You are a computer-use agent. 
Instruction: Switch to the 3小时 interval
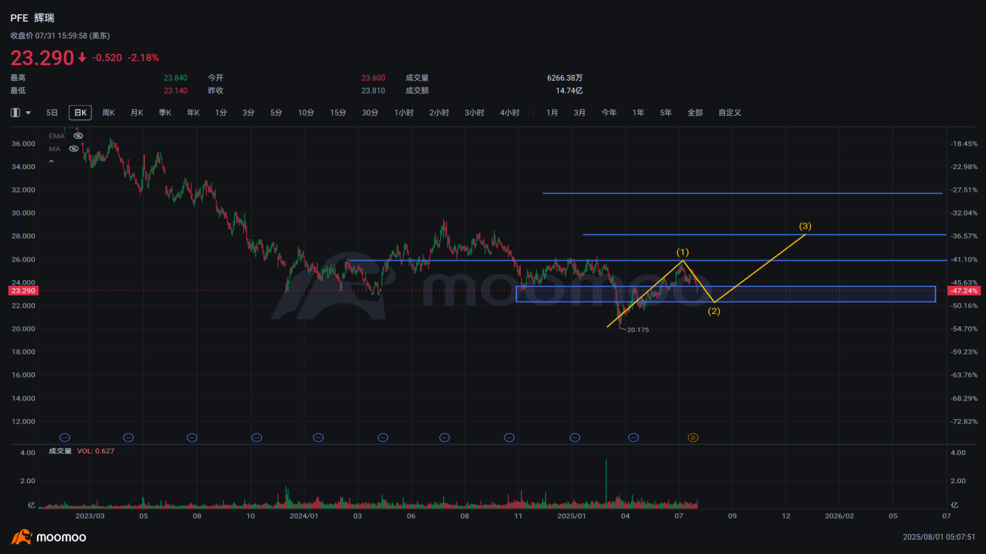[475, 113]
